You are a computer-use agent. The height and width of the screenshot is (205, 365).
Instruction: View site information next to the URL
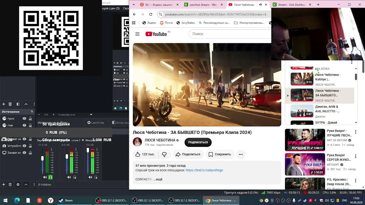[x=161, y=14]
